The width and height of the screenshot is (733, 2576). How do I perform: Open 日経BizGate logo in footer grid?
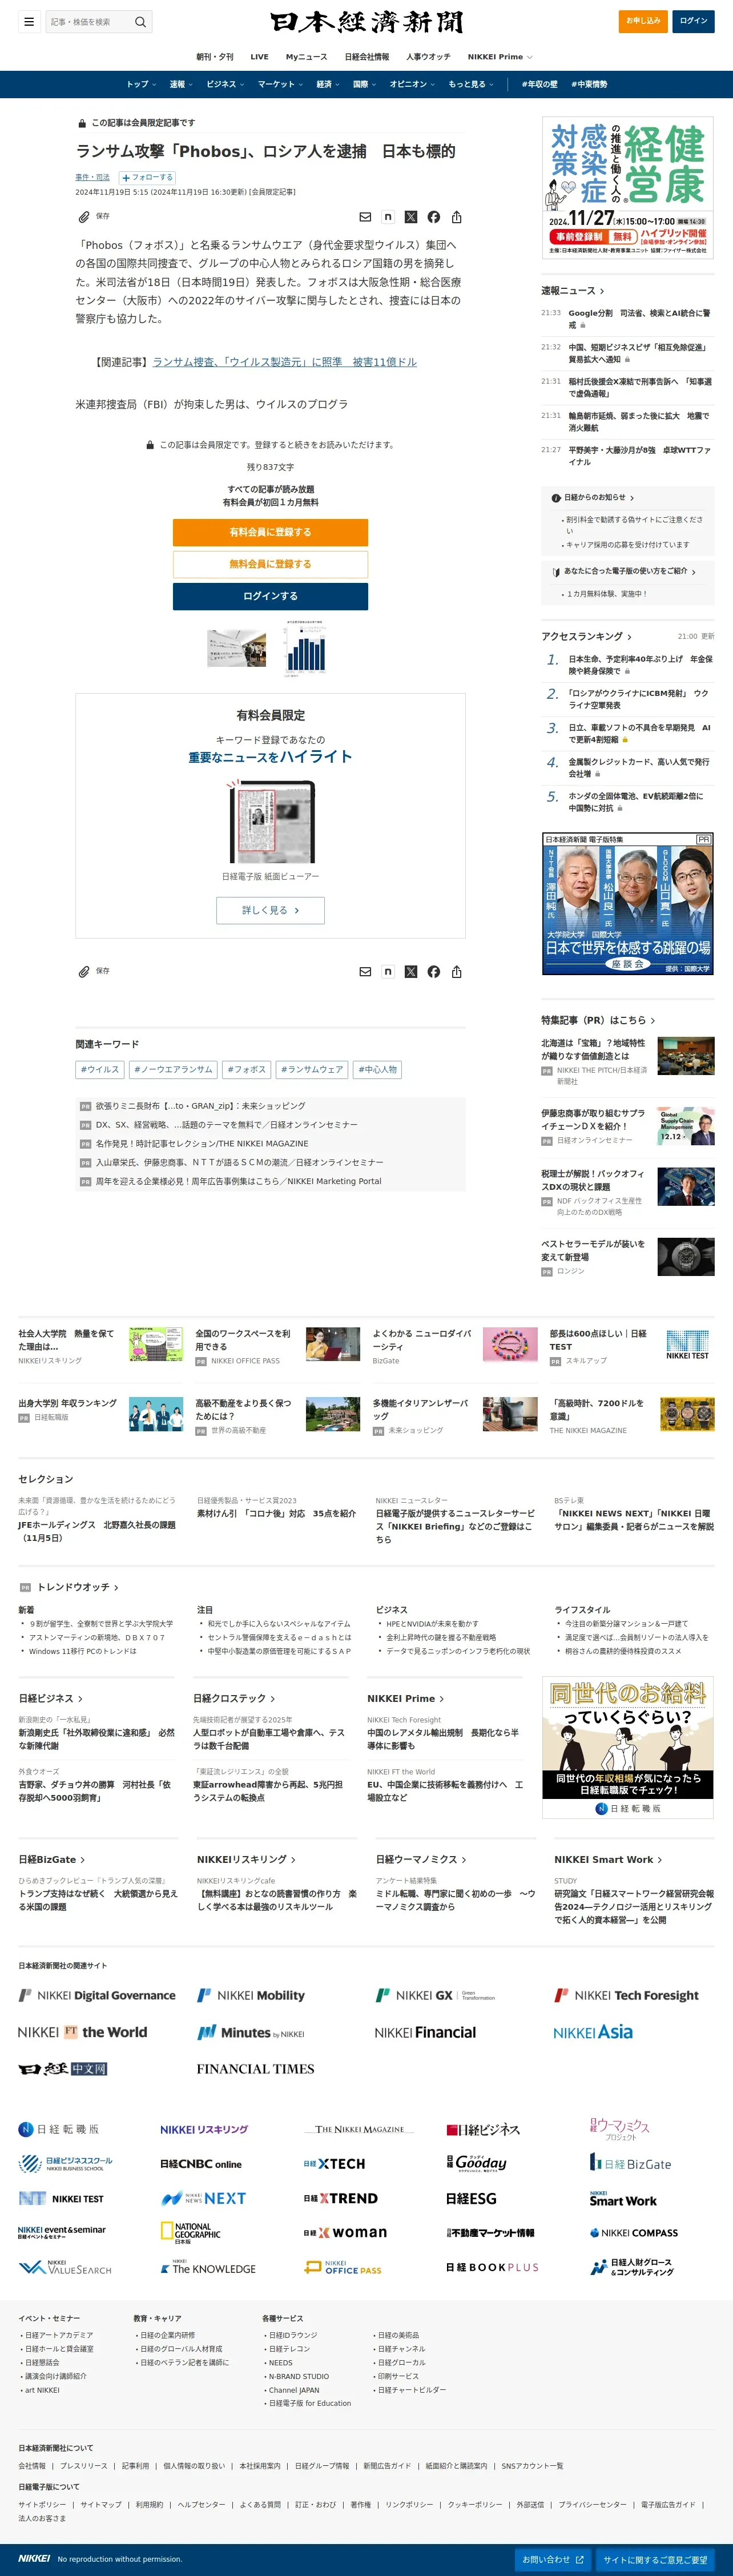point(630,2163)
